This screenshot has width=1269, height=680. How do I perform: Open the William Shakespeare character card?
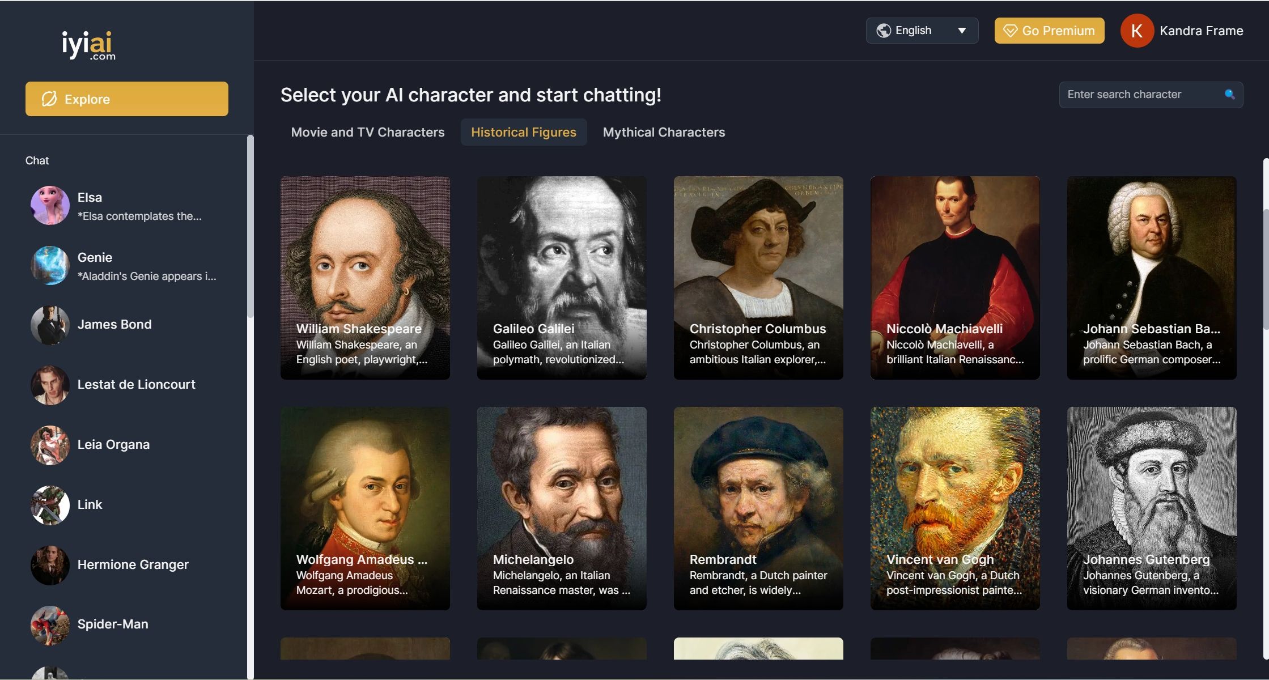[x=365, y=277]
